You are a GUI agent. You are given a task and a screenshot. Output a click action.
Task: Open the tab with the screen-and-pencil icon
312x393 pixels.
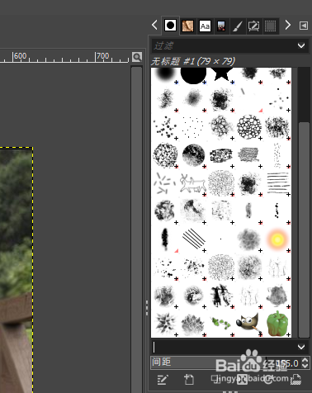coord(253,26)
